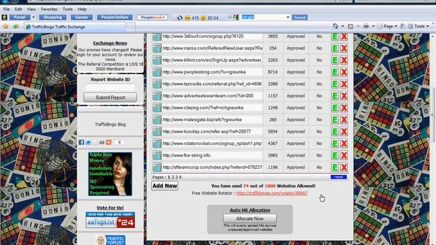Delete the klikot.com website entry
Image resolution: width=436 pixels, height=245 pixels.
[344, 60]
